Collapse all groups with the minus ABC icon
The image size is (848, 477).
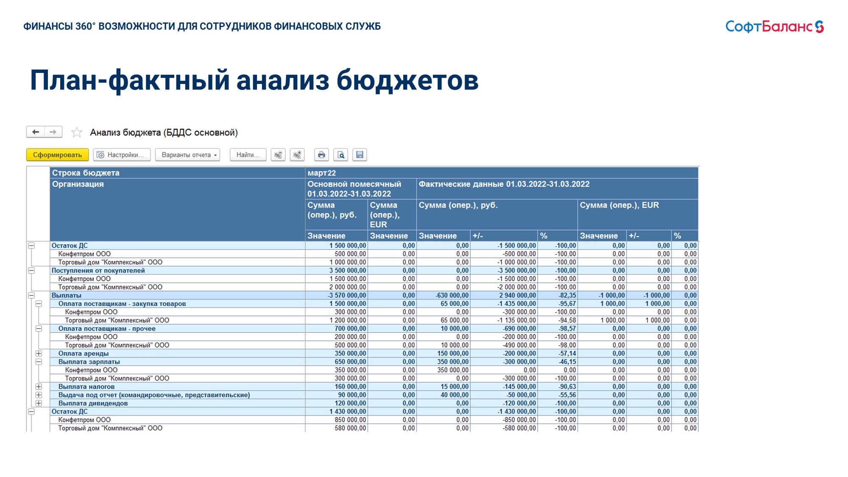point(278,155)
